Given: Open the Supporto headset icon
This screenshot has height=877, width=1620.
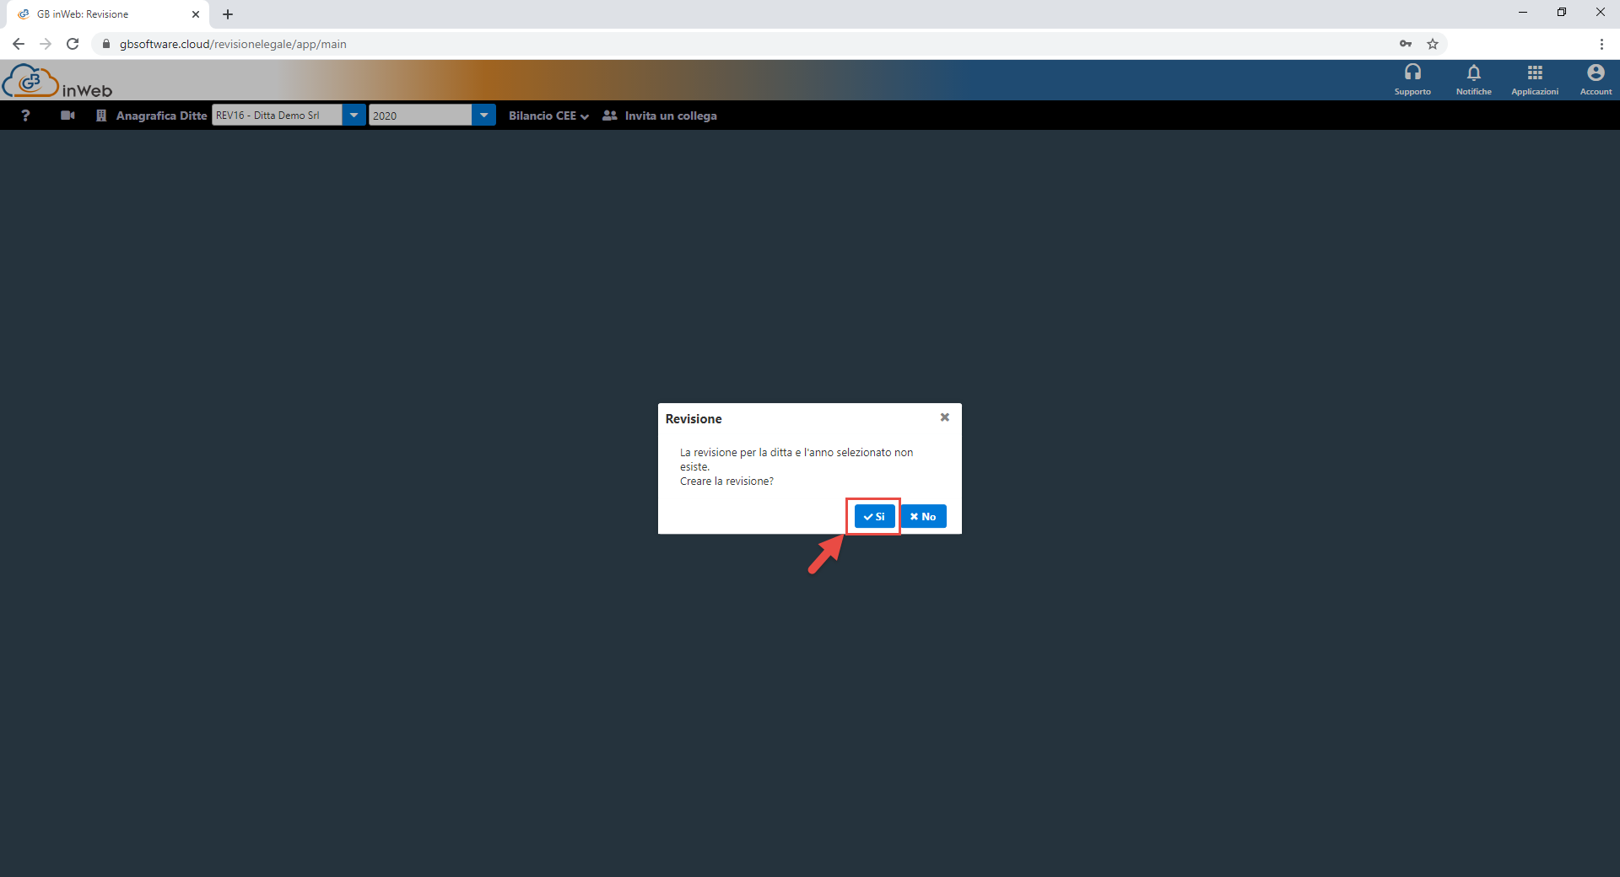Looking at the screenshot, I should click(1412, 80).
